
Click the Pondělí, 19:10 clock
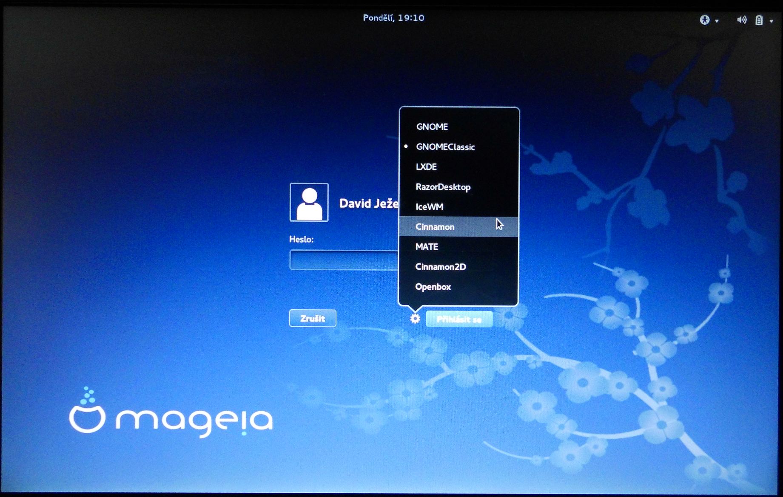tap(394, 18)
